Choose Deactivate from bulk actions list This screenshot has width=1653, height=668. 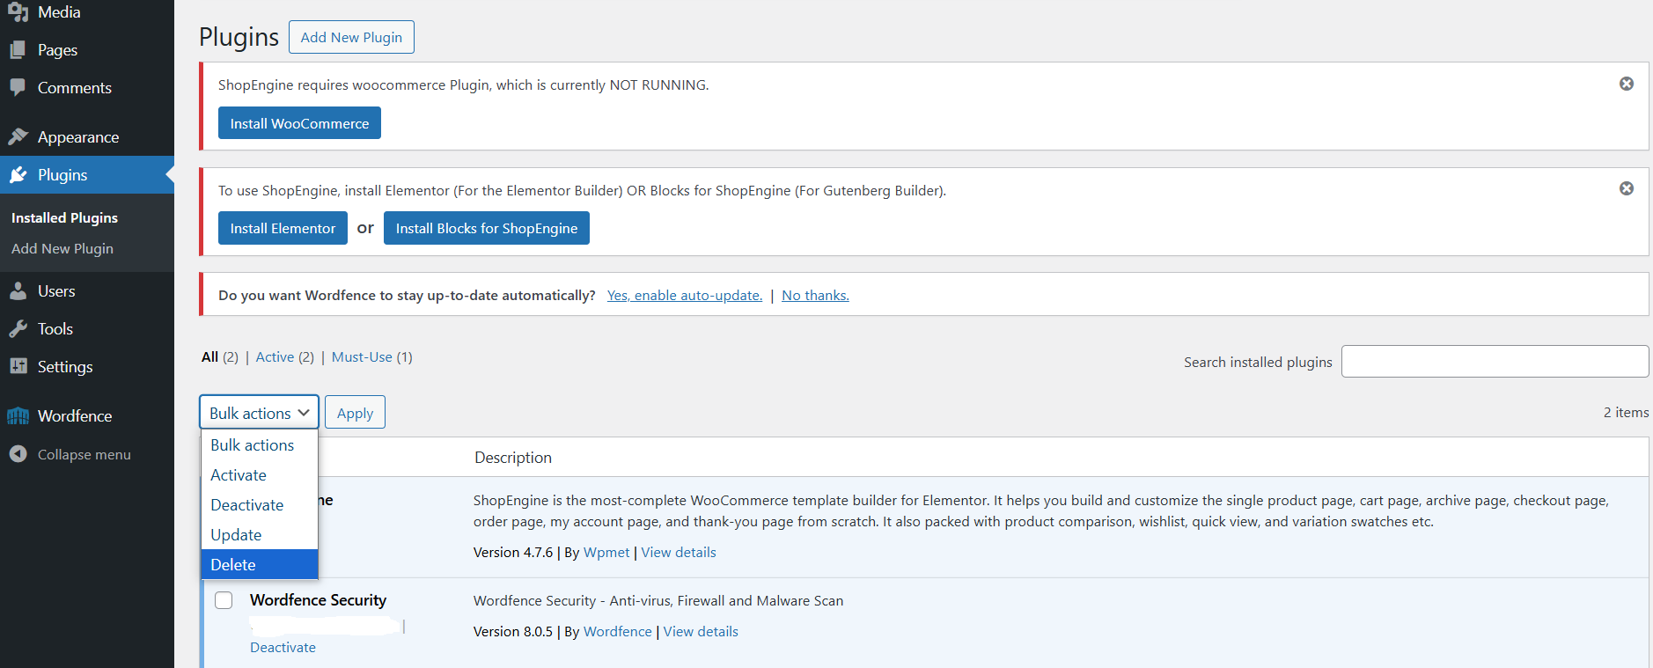click(x=260, y=505)
